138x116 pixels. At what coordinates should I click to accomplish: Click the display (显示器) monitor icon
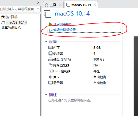pos(51,83)
